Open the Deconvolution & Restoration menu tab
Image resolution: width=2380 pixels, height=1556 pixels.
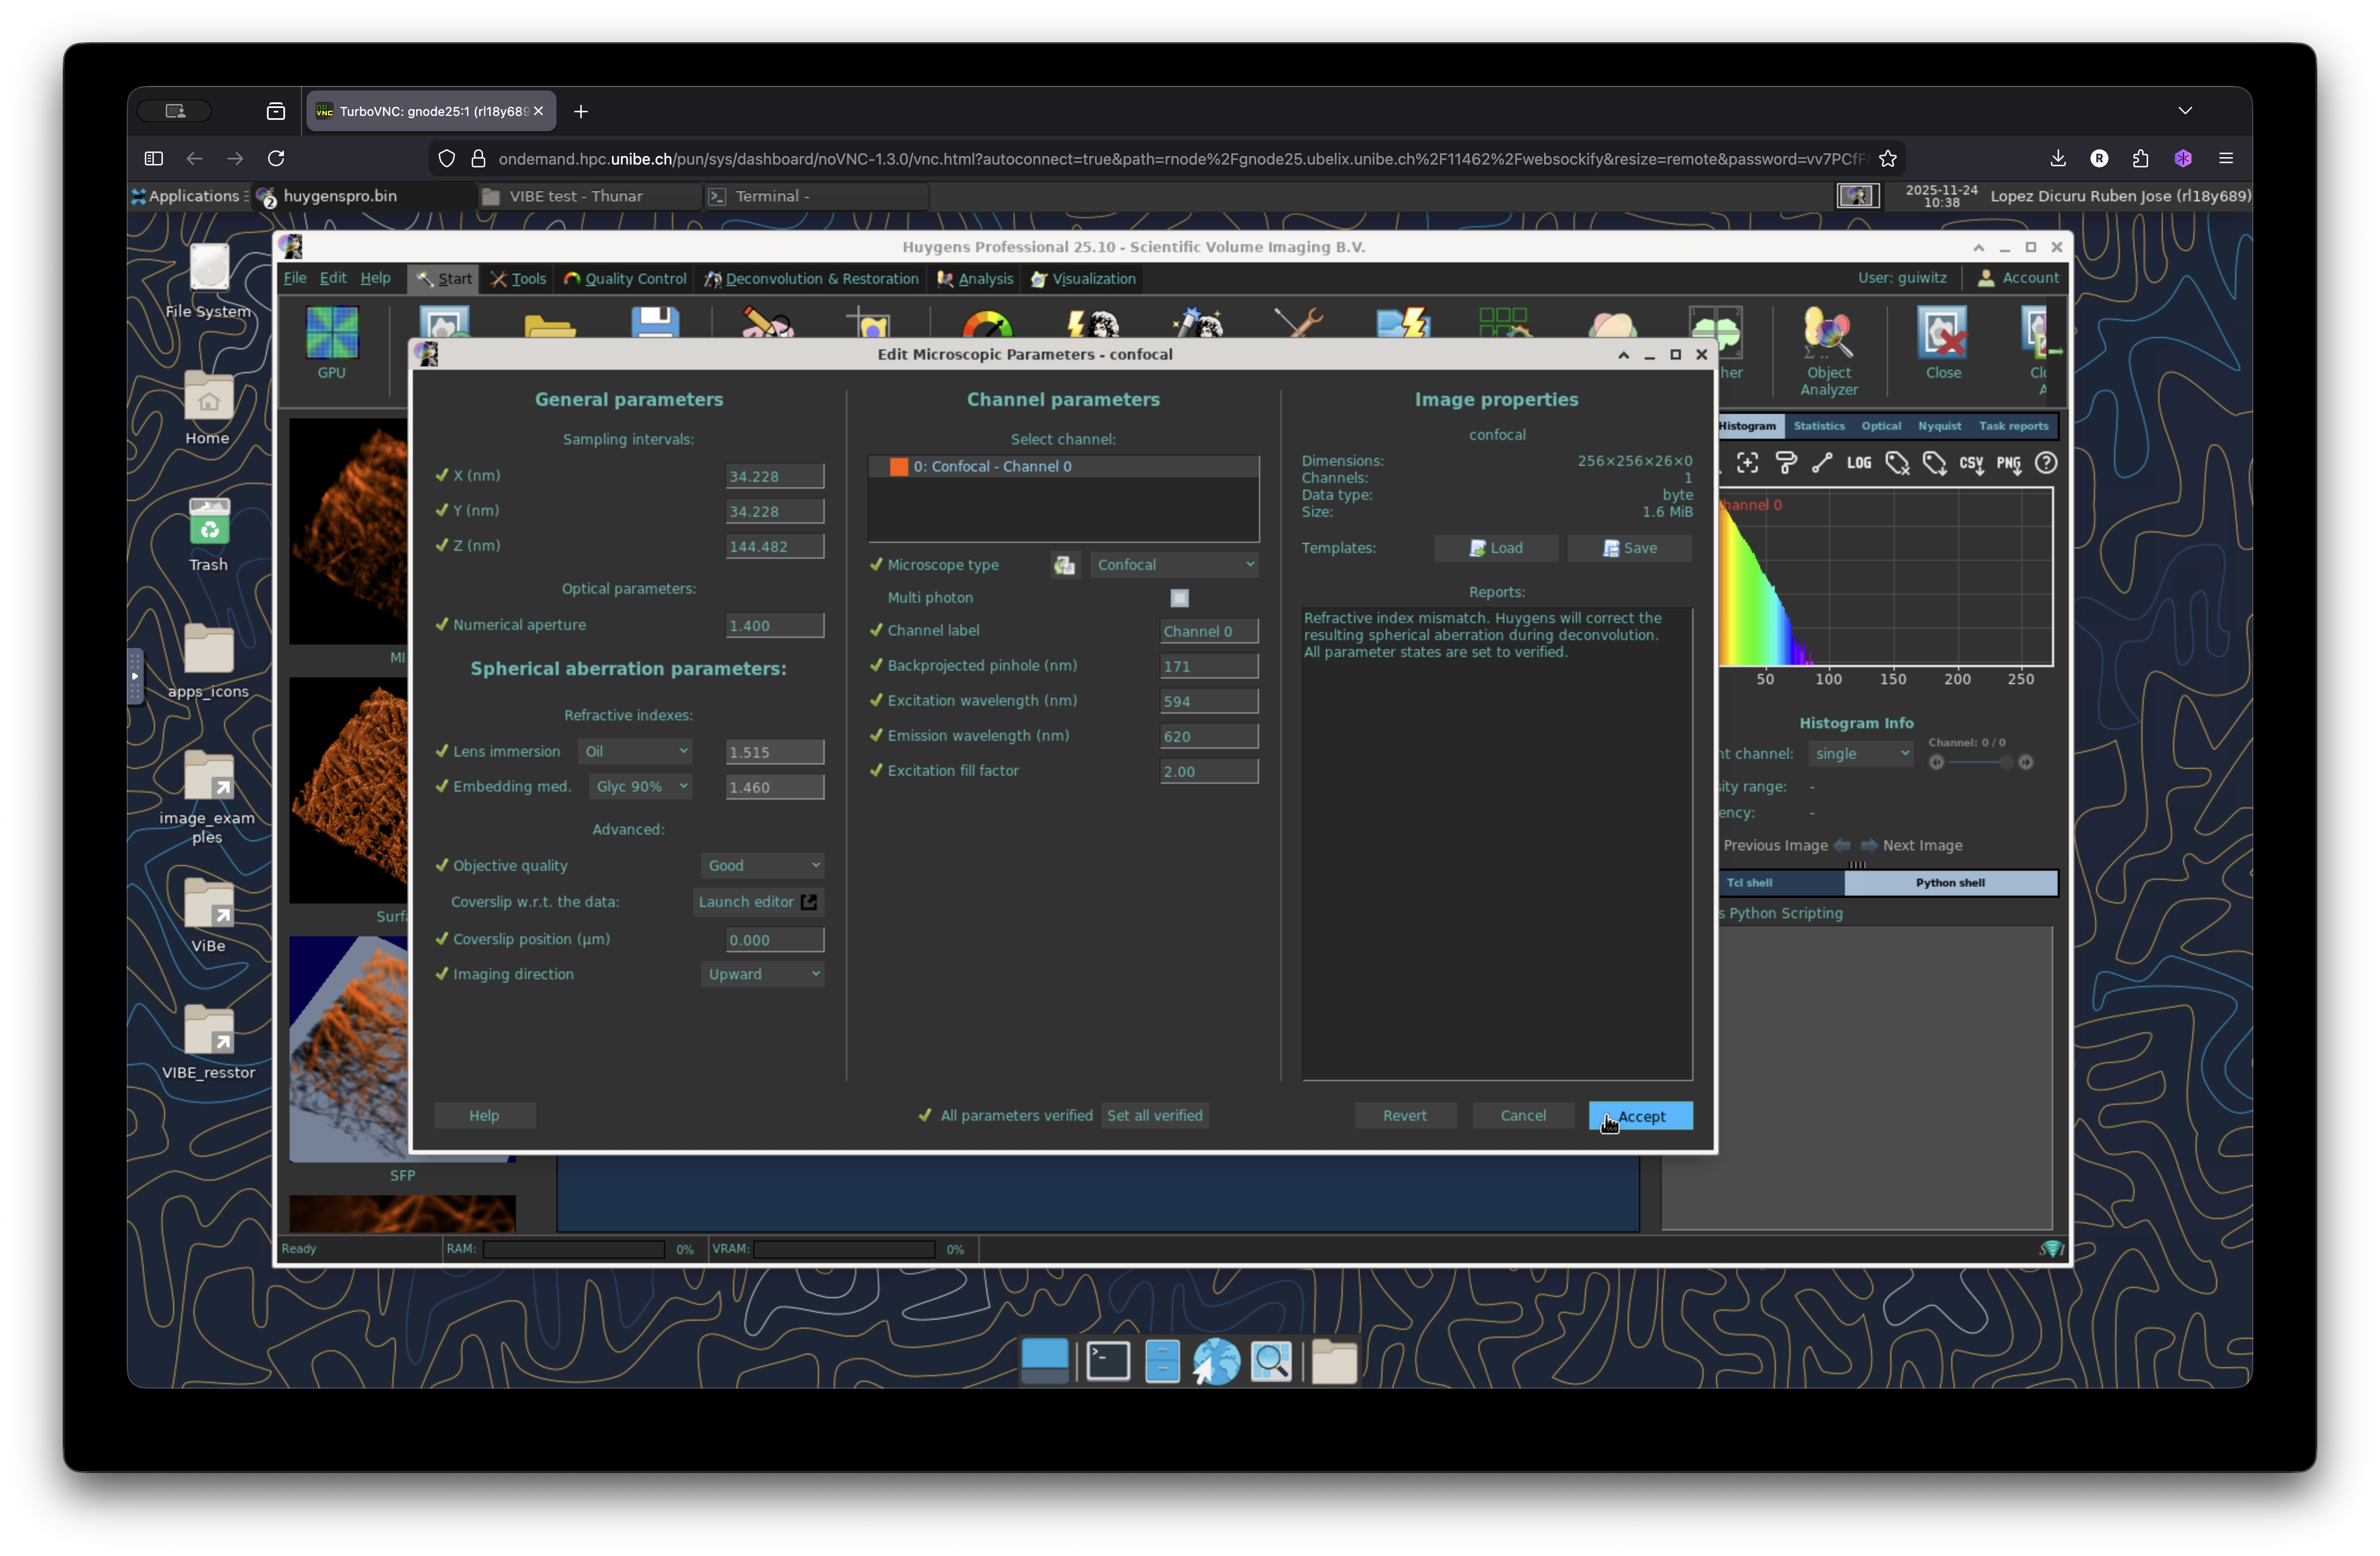pyautogui.click(x=811, y=279)
